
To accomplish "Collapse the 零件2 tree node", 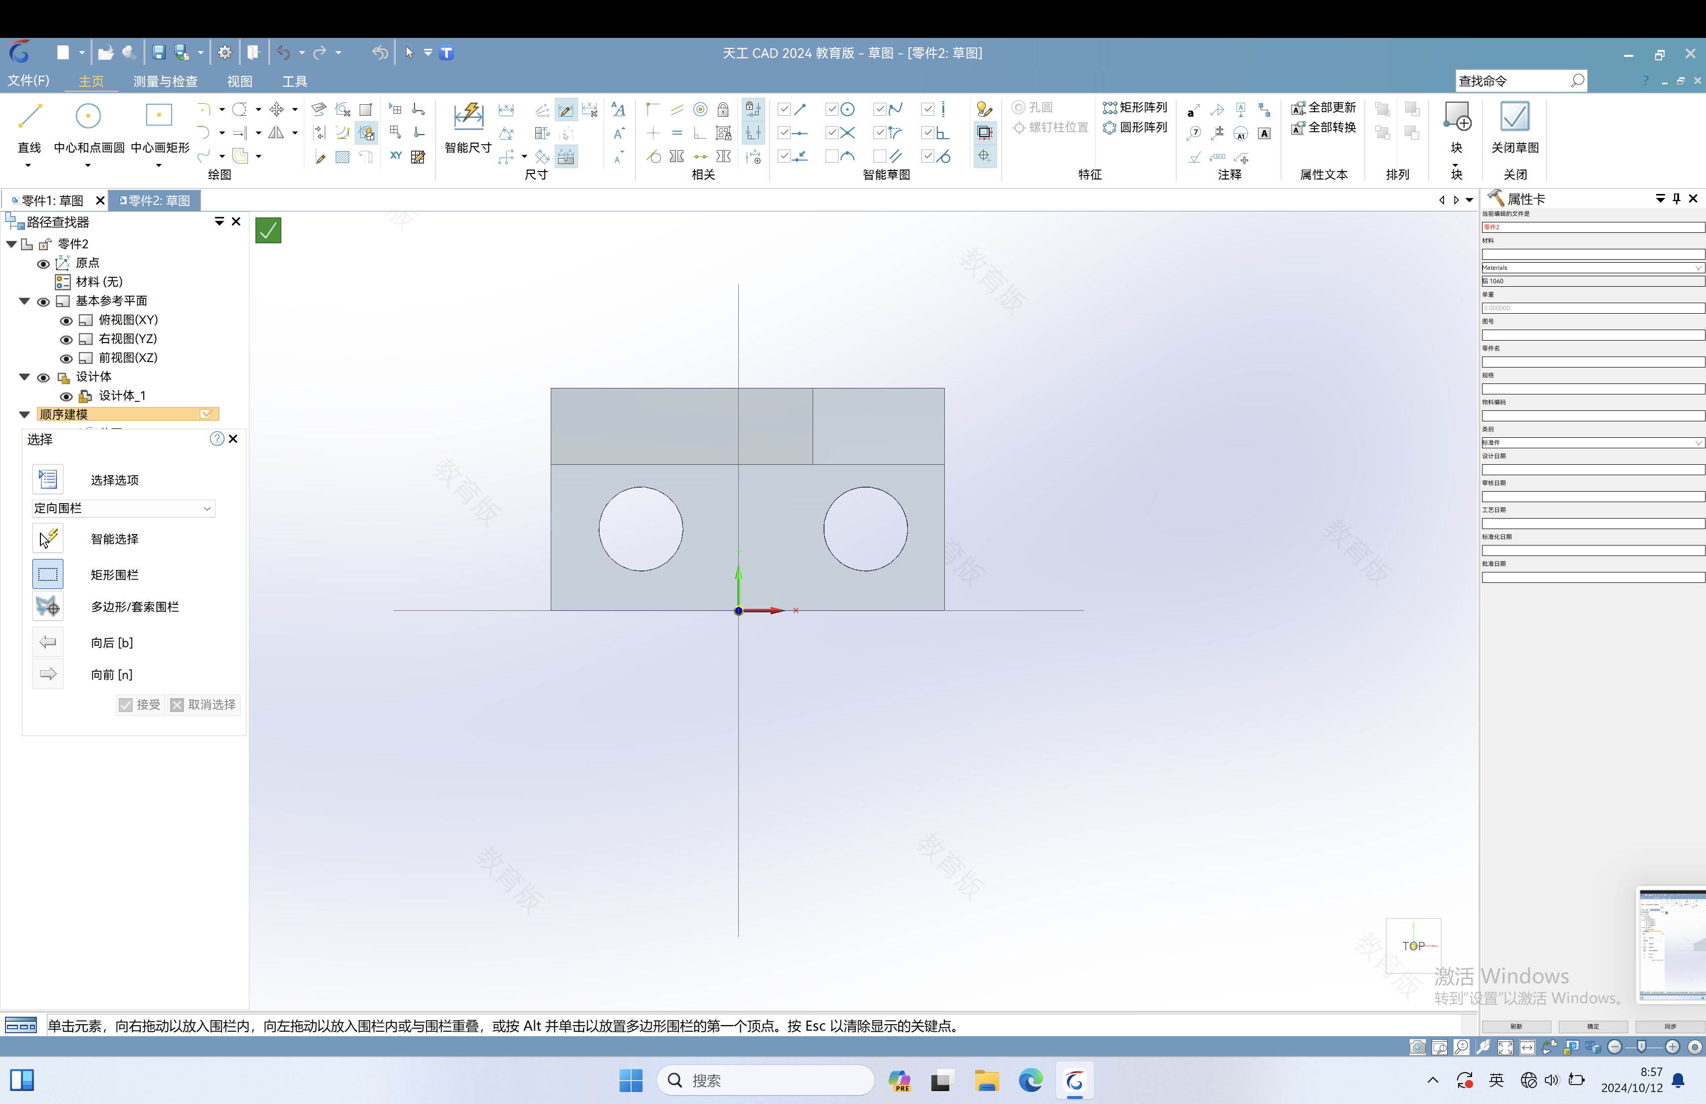I will pyautogui.click(x=11, y=244).
